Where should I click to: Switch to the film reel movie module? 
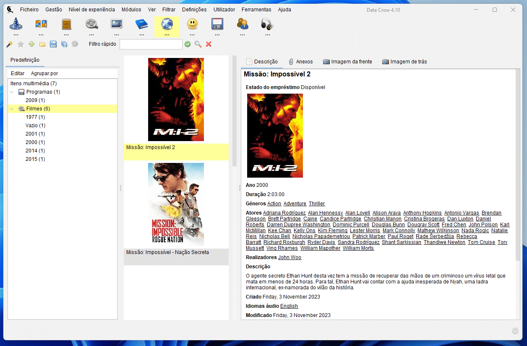pyautogui.click(x=91, y=24)
